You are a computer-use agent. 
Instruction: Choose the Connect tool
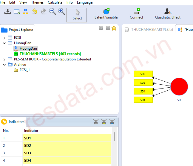(x=136, y=14)
